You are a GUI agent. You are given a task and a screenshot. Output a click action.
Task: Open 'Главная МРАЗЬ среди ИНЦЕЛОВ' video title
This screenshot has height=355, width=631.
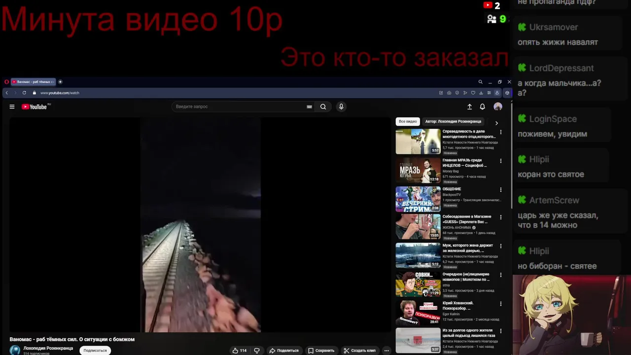[x=464, y=163]
